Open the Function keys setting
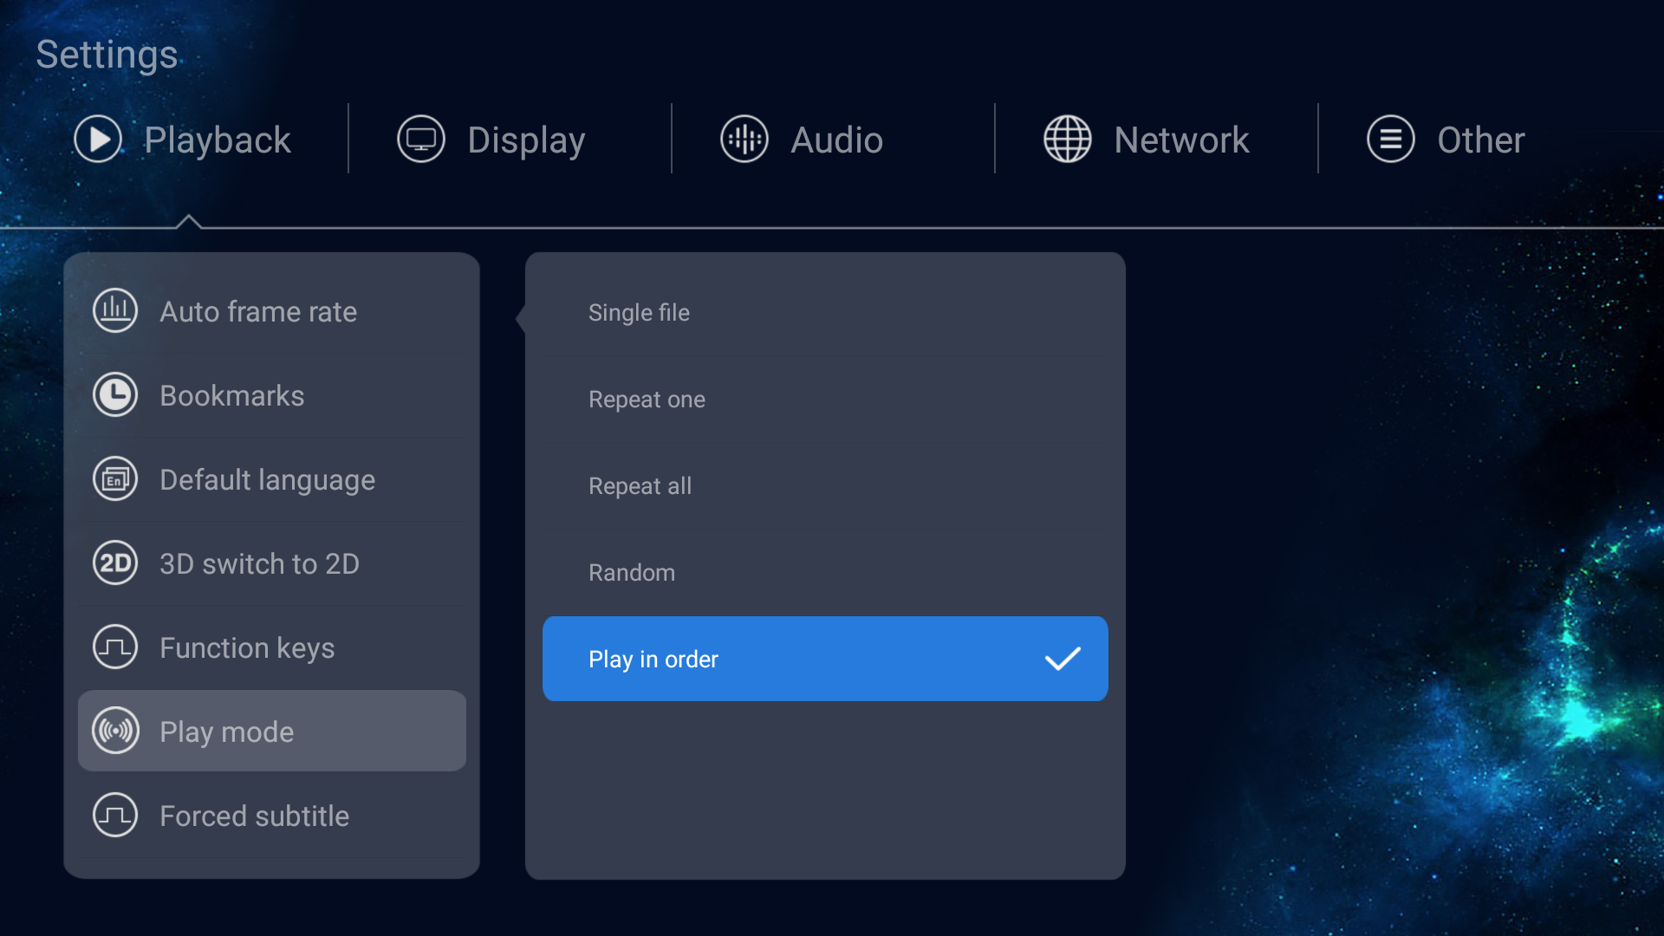The image size is (1664, 936). coord(272,647)
